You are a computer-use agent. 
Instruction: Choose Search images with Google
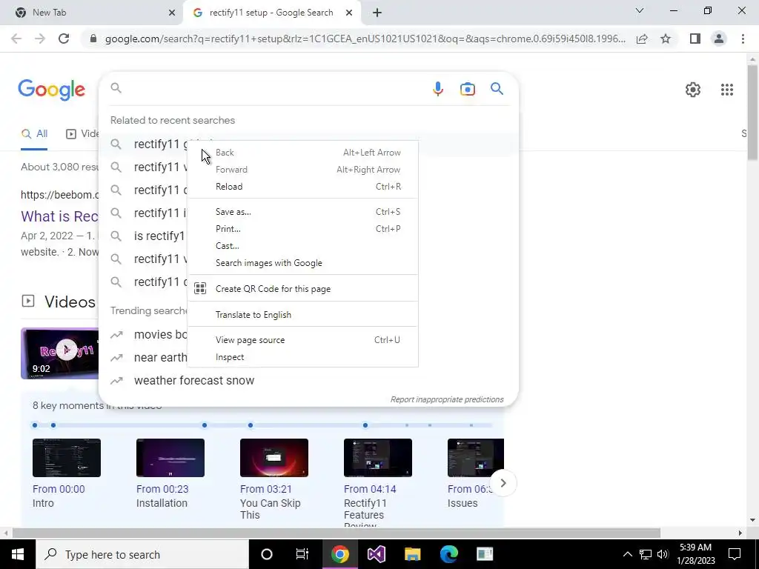tap(302, 263)
